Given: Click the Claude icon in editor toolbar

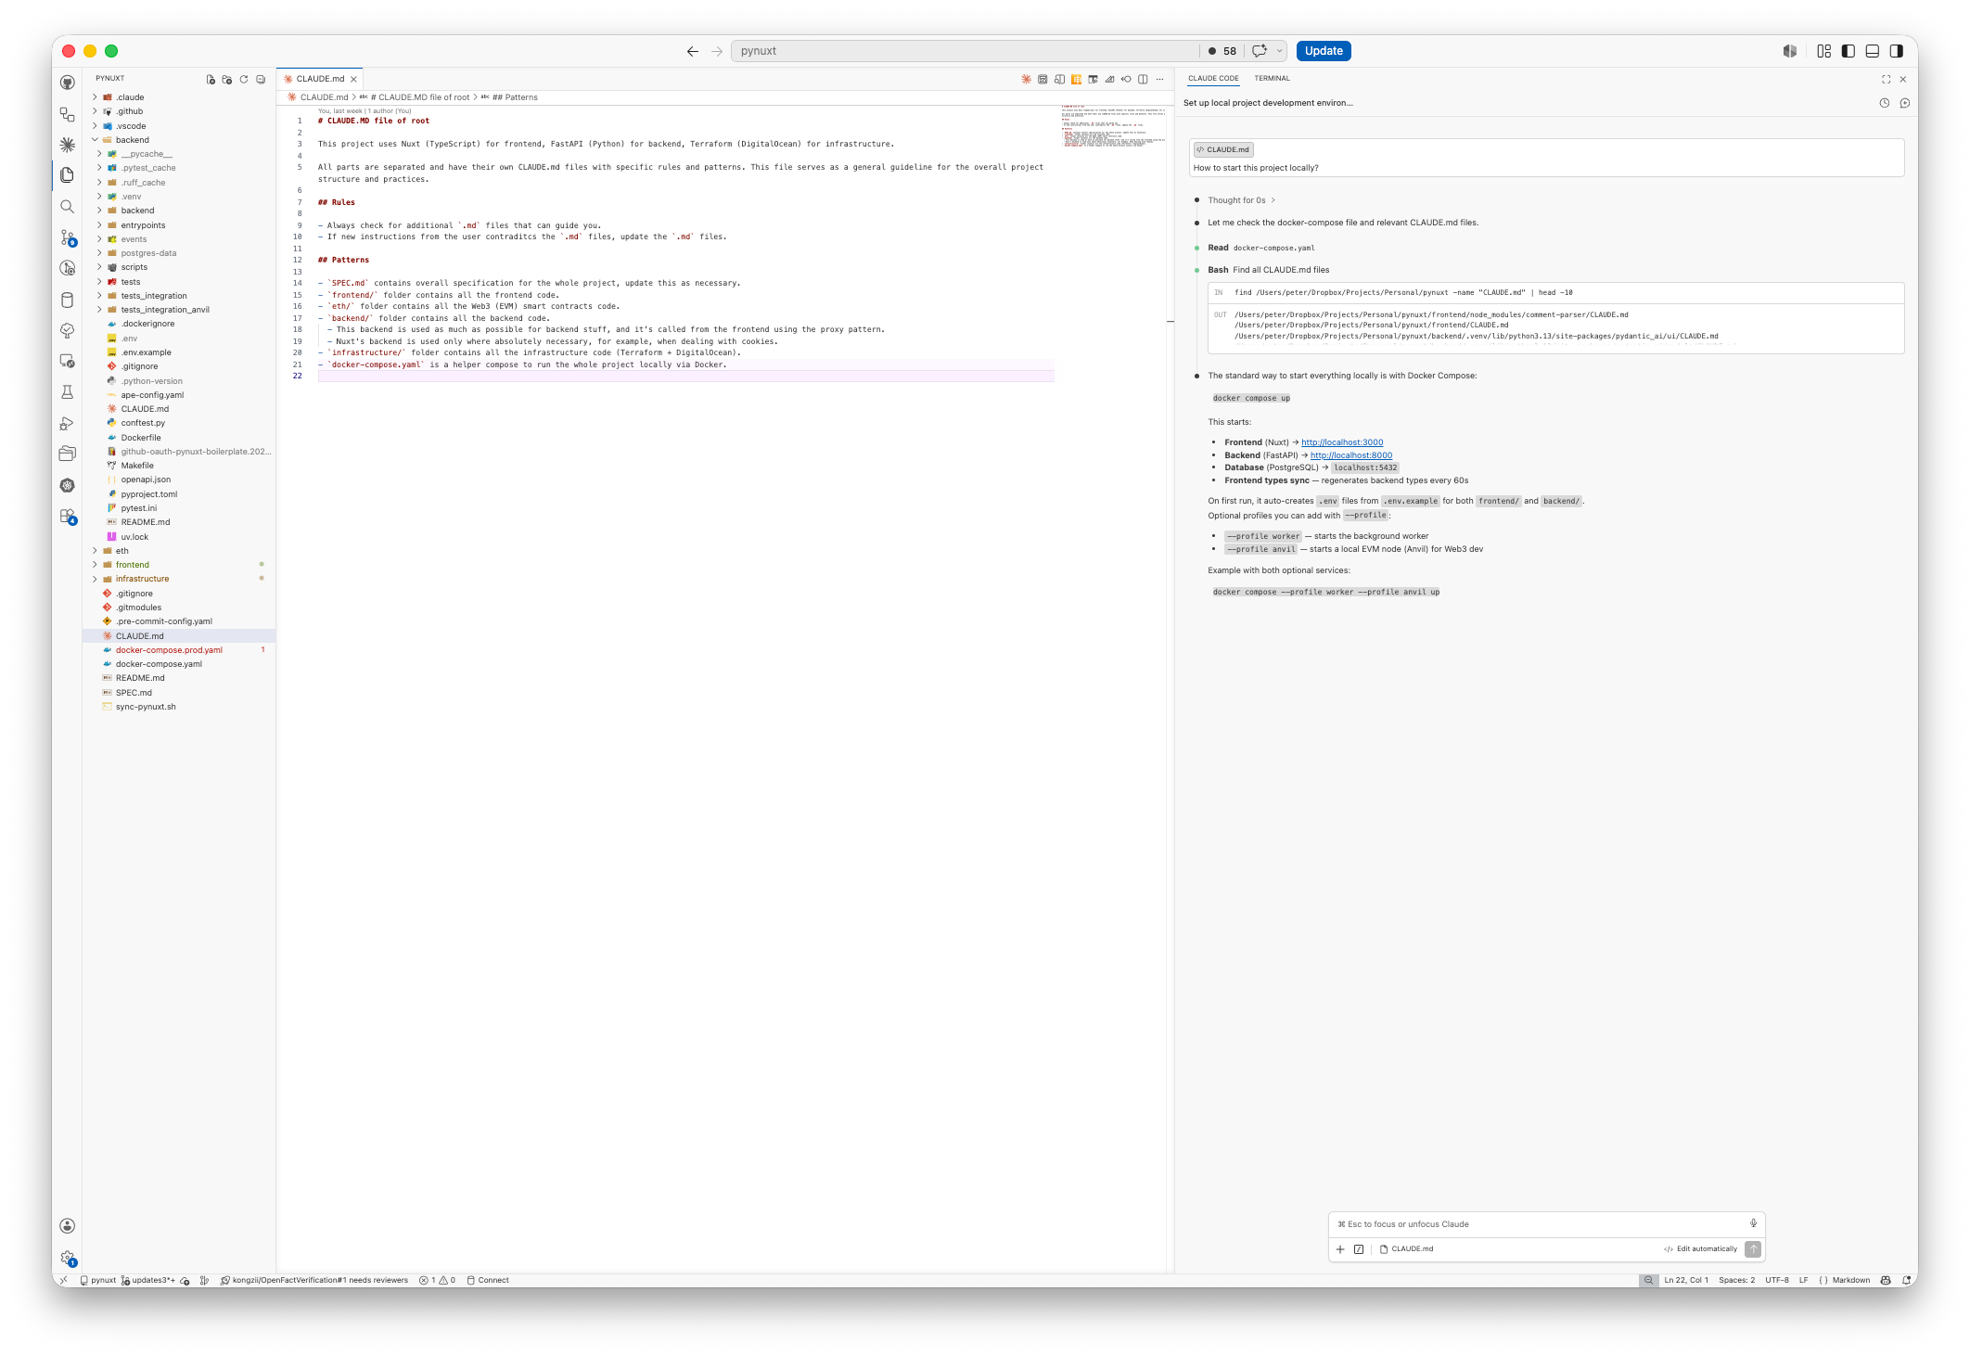Looking at the screenshot, I should click(1026, 79).
